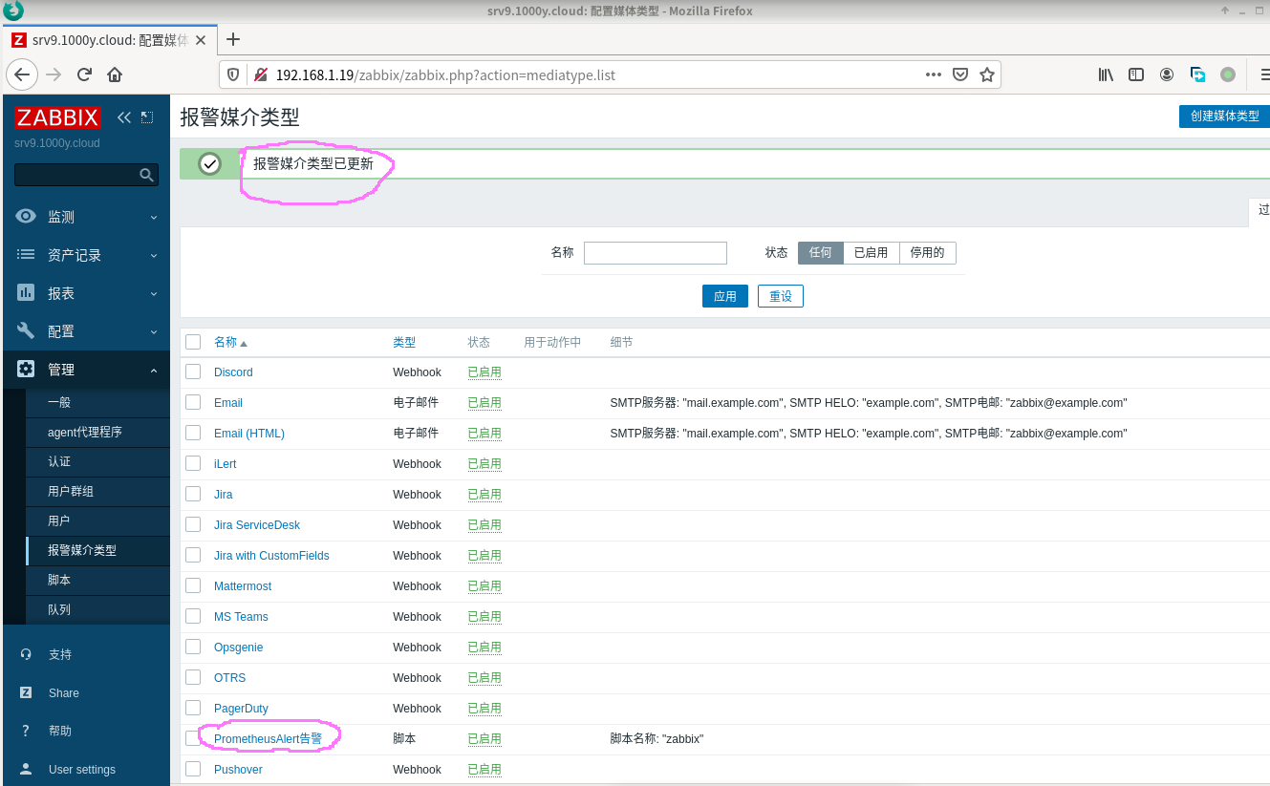Click the insecure connection lock icon

click(x=259, y=74)
